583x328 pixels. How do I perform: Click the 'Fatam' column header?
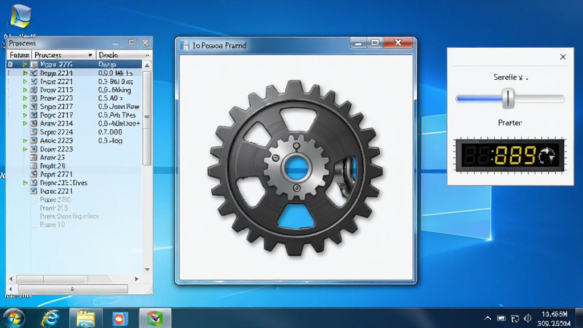pos(19,55)
